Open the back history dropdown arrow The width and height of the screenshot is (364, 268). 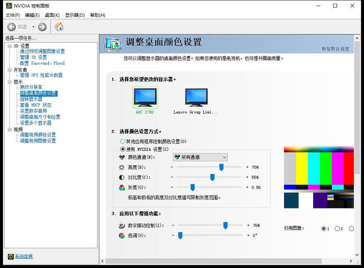(x=33, y=27)
